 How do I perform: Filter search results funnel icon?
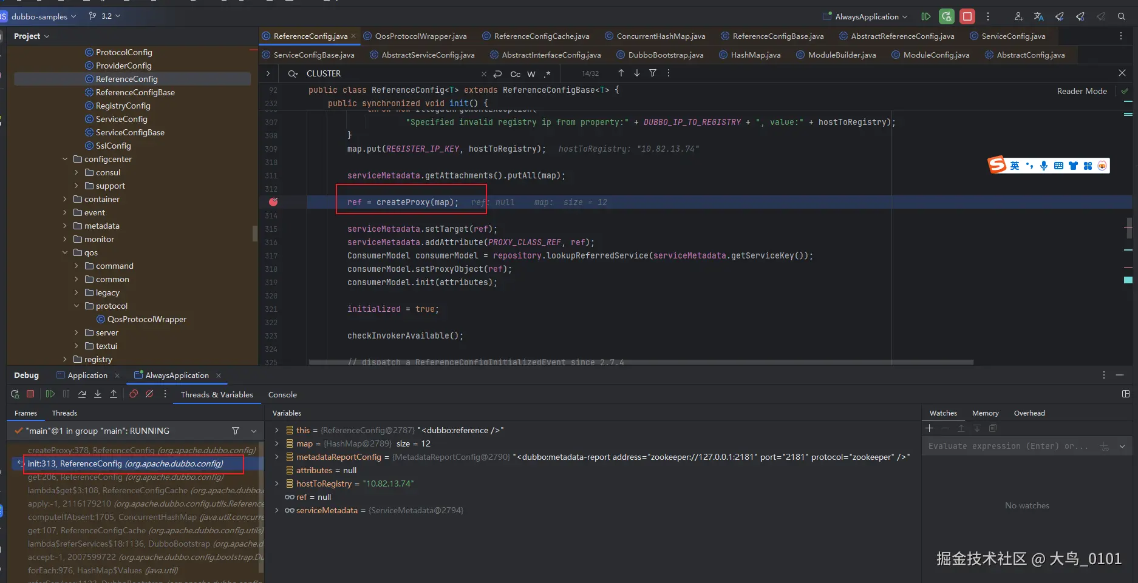(x=653, y=73)
